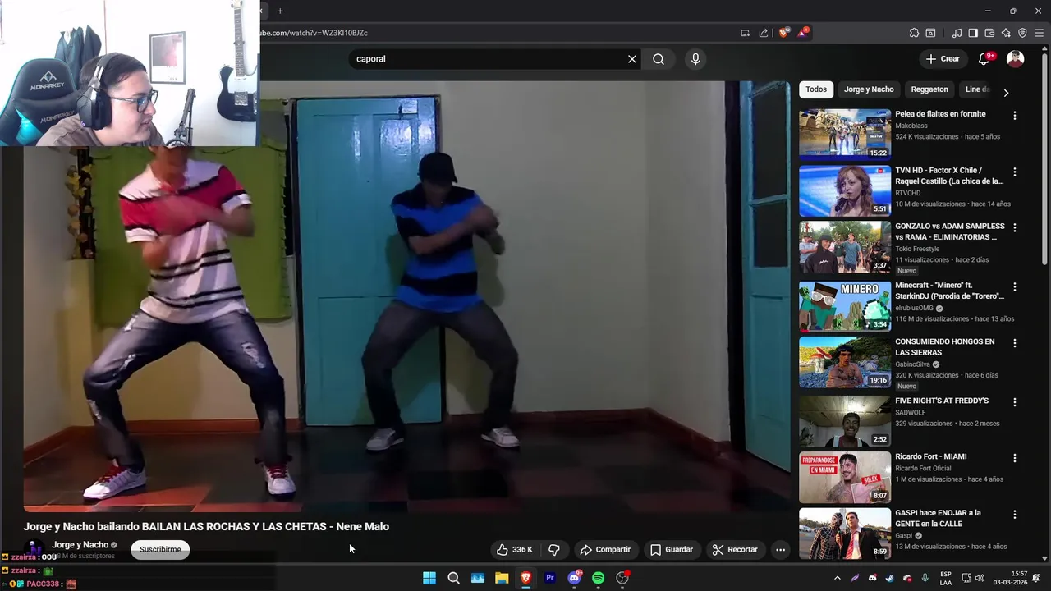Open options for Ricardo Fort - MIAMI
The height and width of the screenshot is (591, 1051).
click(1015, 458)
